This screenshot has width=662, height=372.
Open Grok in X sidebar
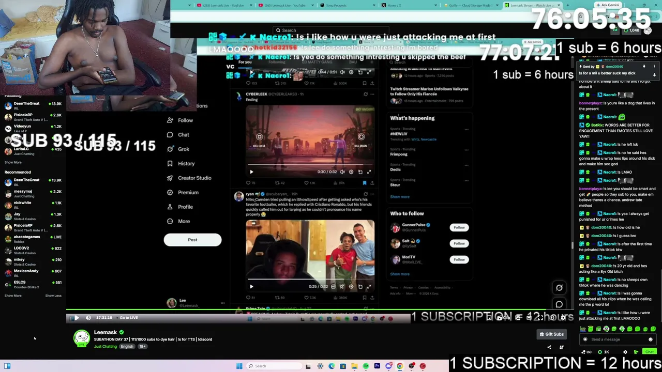coord(178,149)
